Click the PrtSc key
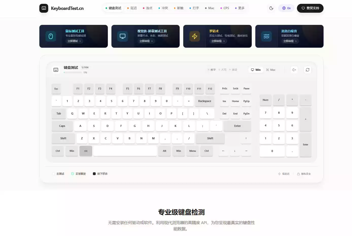352x236 pixels. coord(225,89)
